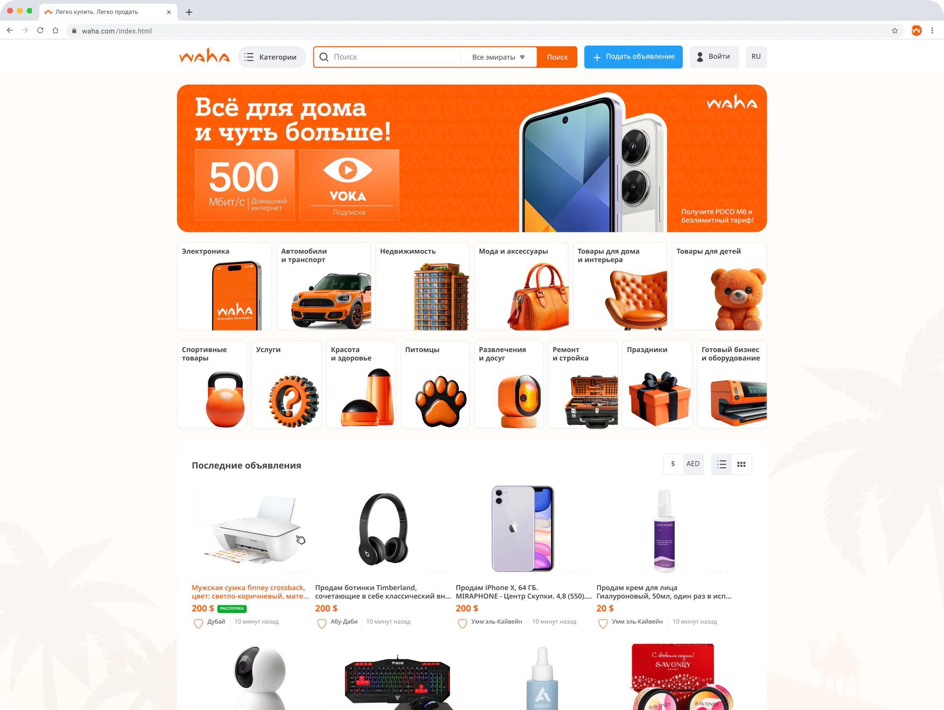This screenshot has height=710, width=944.
Task: Expand the Все эмираты dropdown
Action: click(x=498, y=57)
